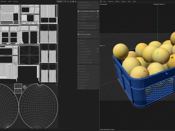175x131 pixels.
Task: Open UV Unwrap options gear
Action: (x=98, y=14)
